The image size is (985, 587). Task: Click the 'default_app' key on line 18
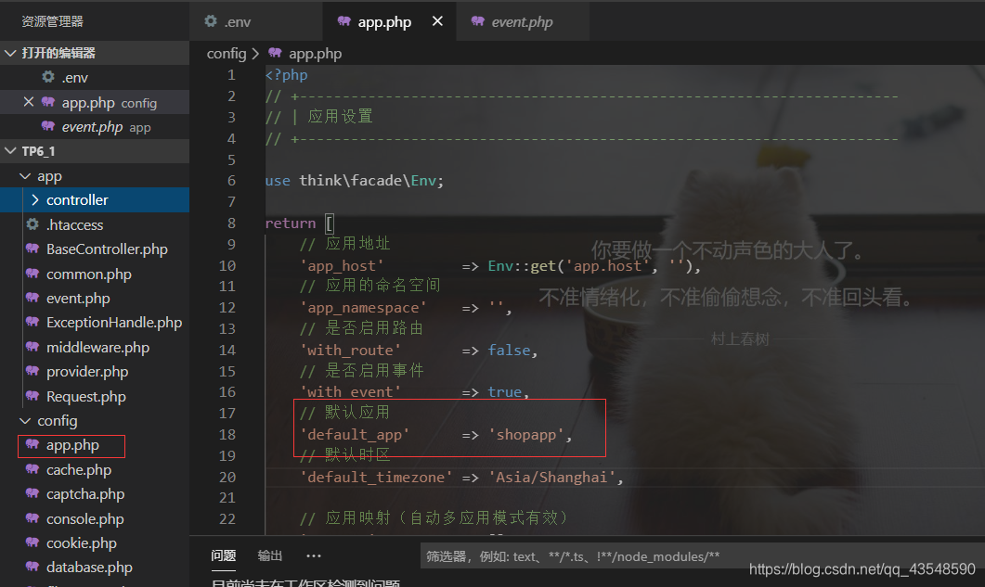click(x=355, y=434)
